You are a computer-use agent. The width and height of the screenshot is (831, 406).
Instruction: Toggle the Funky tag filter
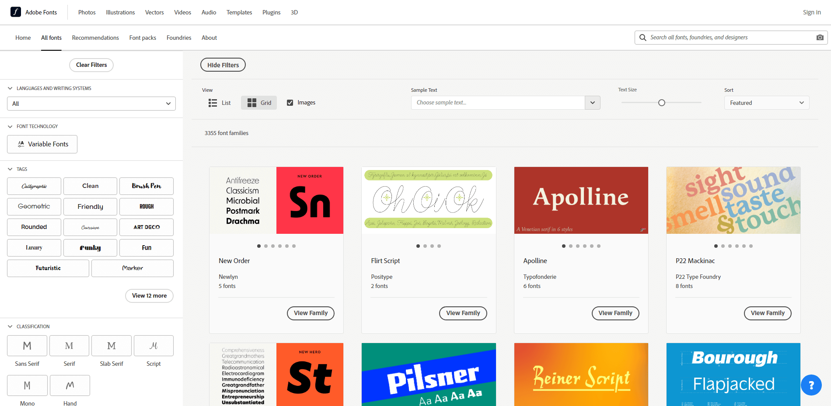click(90, 248)
